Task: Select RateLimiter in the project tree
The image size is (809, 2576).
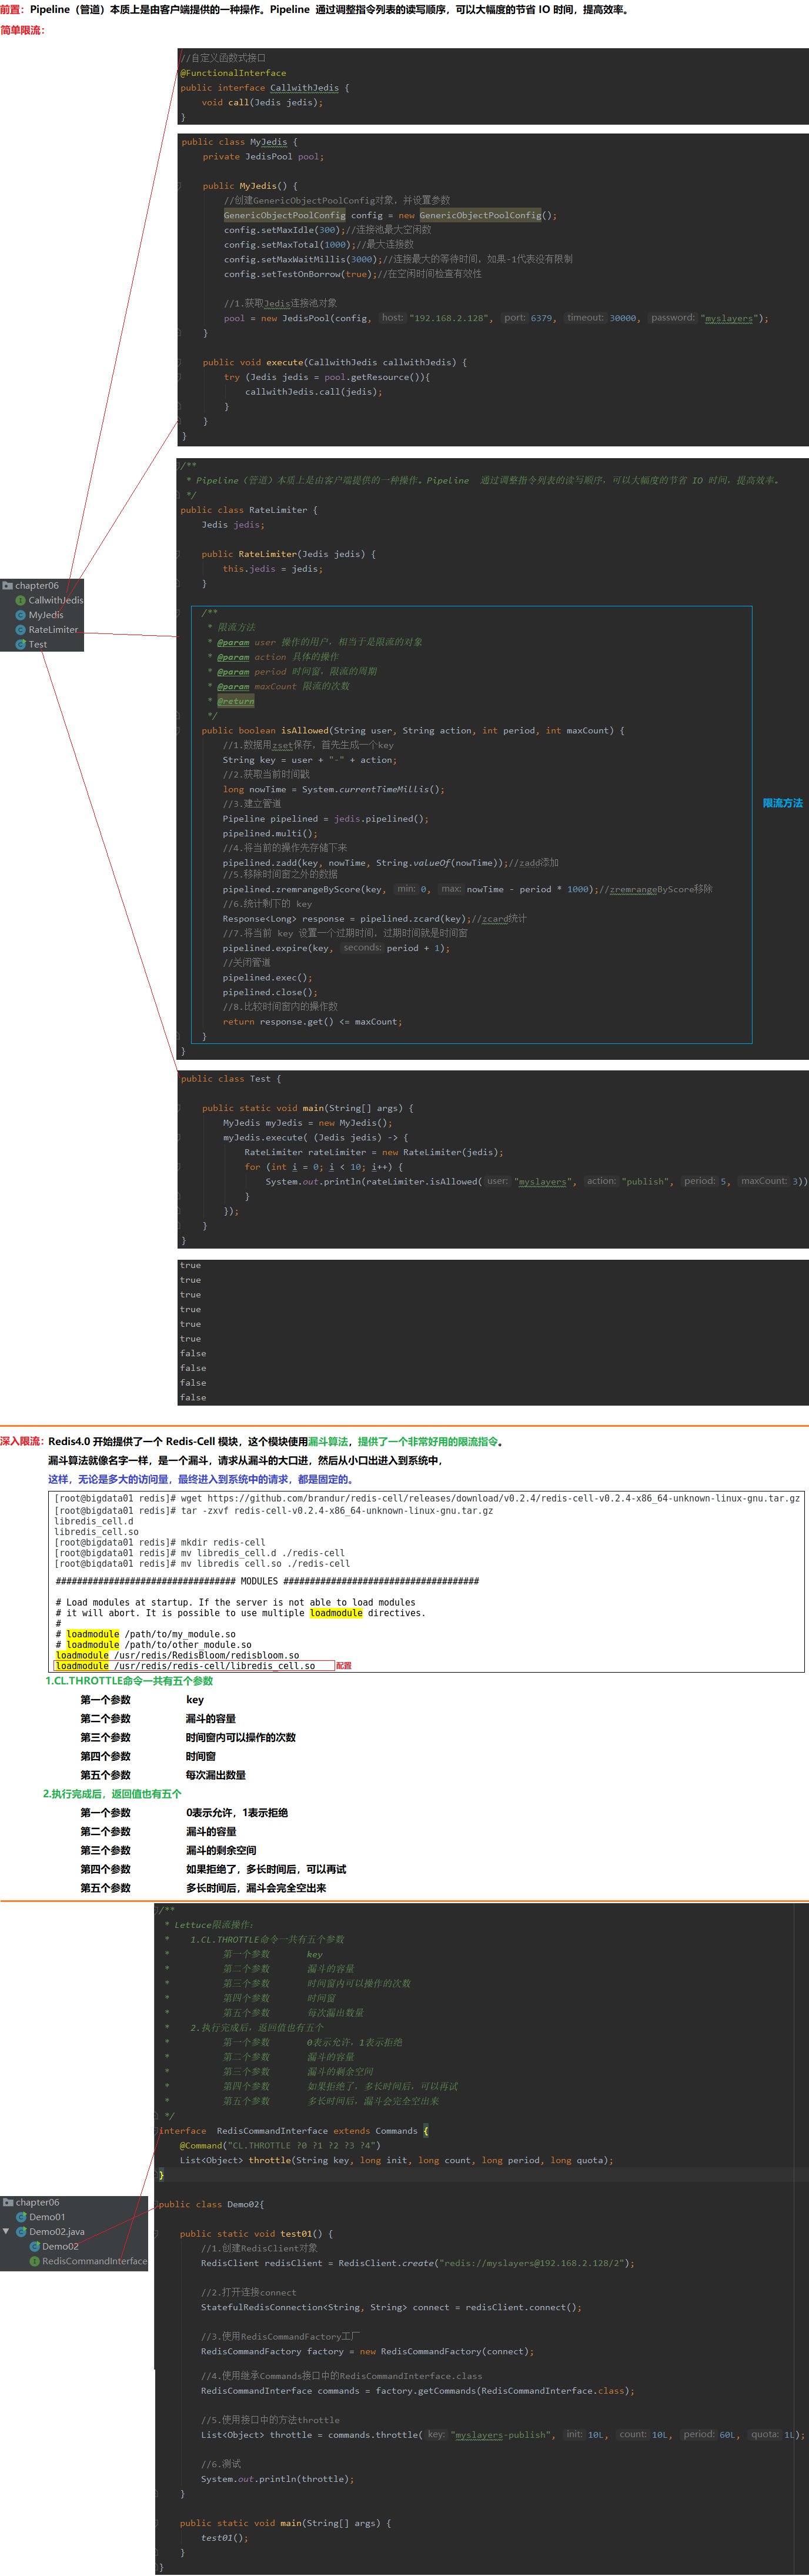Action: [x=53, y=630]
